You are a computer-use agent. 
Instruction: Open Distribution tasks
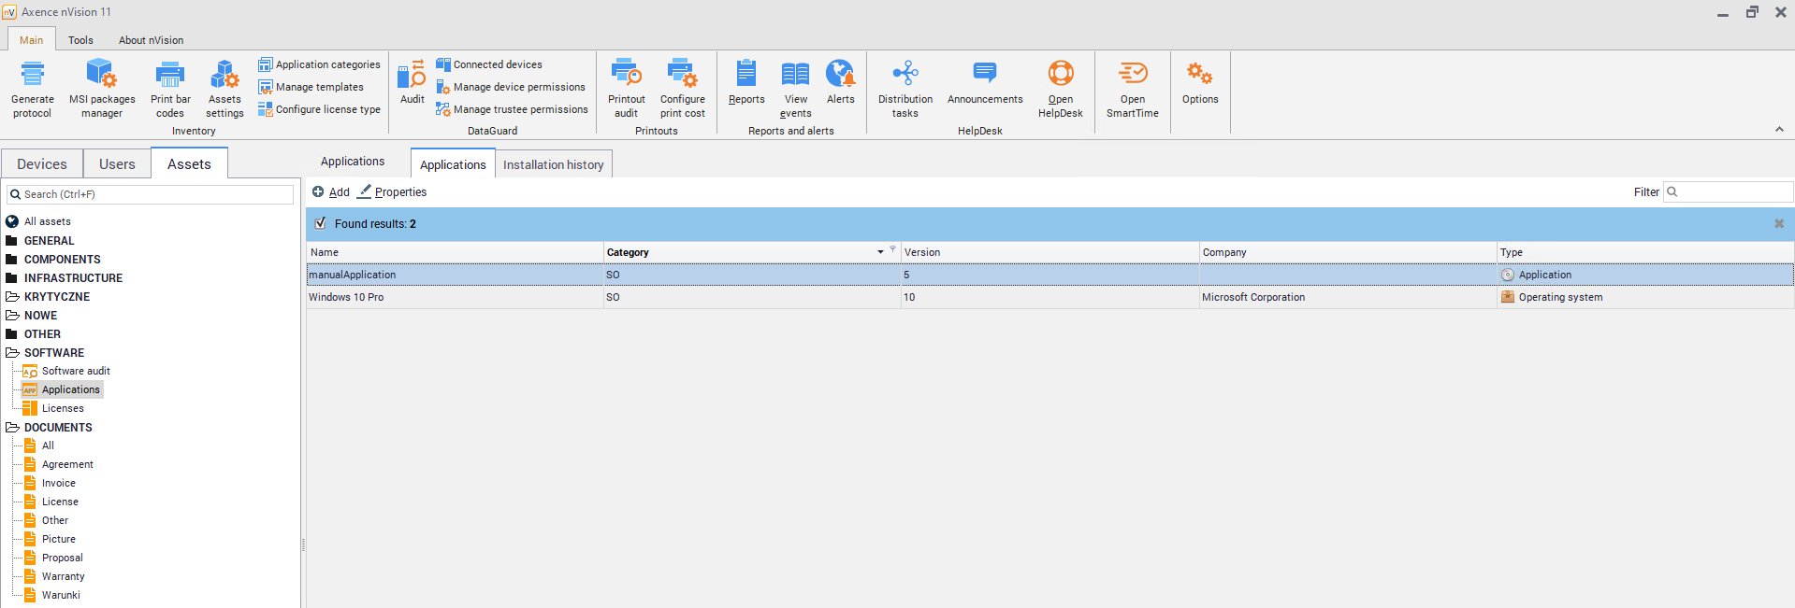coord(905,75)
